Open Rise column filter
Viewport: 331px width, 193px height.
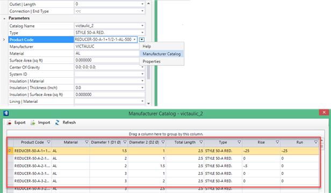278,142
